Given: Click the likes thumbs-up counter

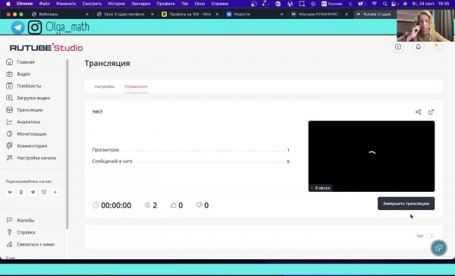Looking at the screenshot, I should (177, 205).
